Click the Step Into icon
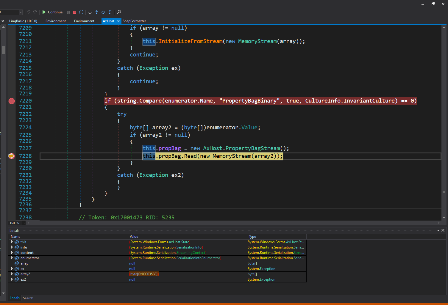 pos(96,12)
